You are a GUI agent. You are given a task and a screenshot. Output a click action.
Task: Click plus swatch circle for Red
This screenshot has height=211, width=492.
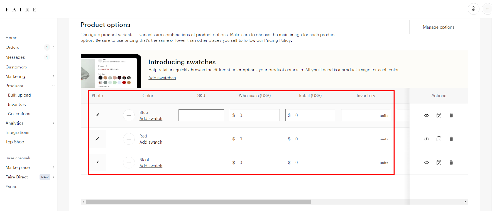click(x=129, y=139)
